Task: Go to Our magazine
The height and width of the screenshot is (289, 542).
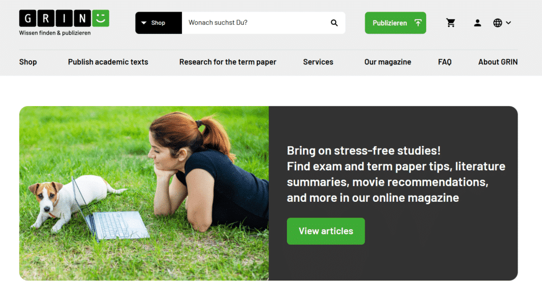Action: pyautogui.click(x=387, y=62)
